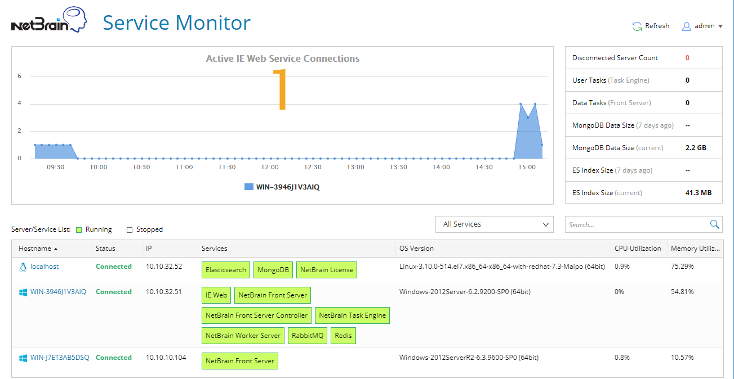Open the localhost hostname link
734x379 pixels.
(x=45, y=267)
